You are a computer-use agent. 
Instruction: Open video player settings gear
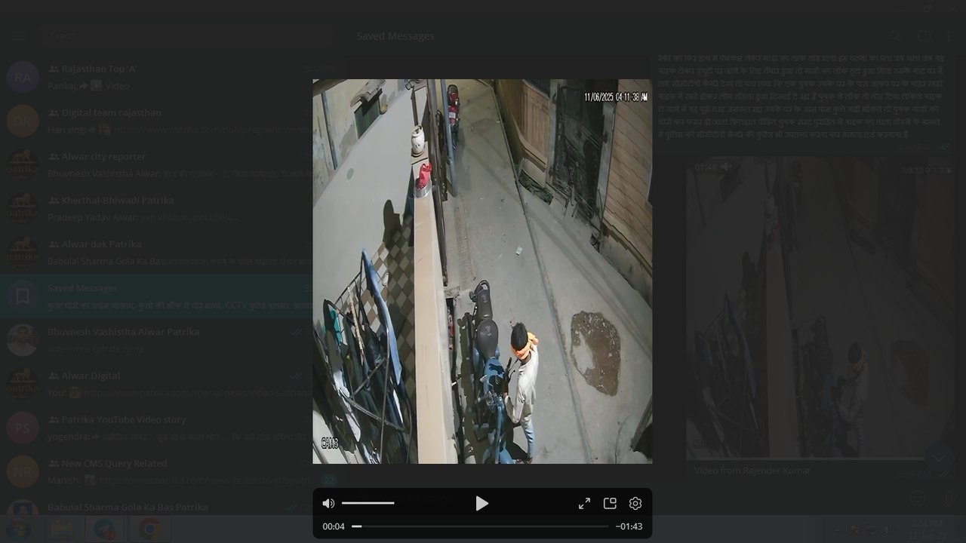[635, 503]
